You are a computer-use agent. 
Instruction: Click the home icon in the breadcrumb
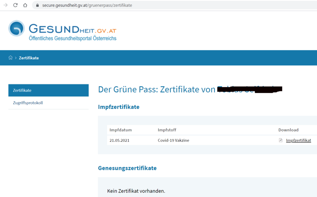pos(10,58)
